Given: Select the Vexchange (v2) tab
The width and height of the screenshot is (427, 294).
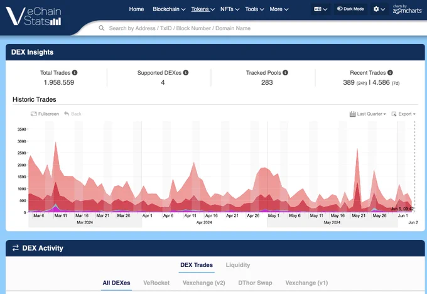Looking at the screenshot, I should (x=203, y=283).
